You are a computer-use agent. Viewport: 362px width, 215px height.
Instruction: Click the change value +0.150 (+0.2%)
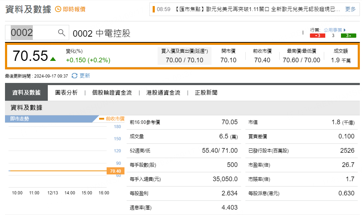88,60
